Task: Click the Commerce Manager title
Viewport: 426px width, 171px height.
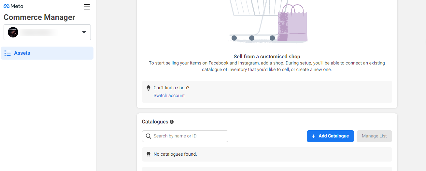Action: point(39,17)
